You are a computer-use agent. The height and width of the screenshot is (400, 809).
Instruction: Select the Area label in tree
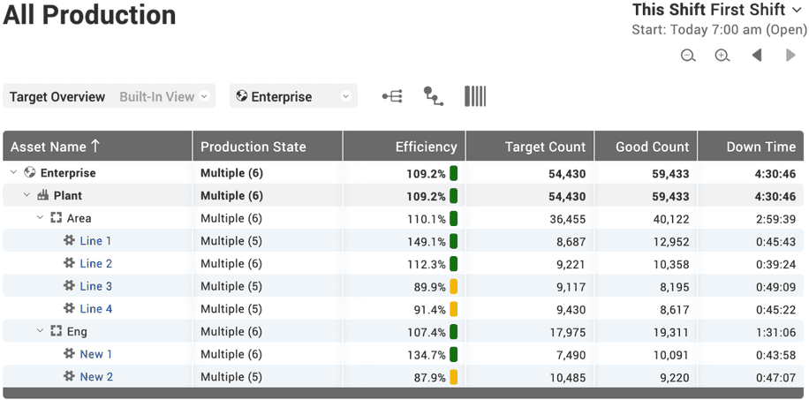coord(79,218)
